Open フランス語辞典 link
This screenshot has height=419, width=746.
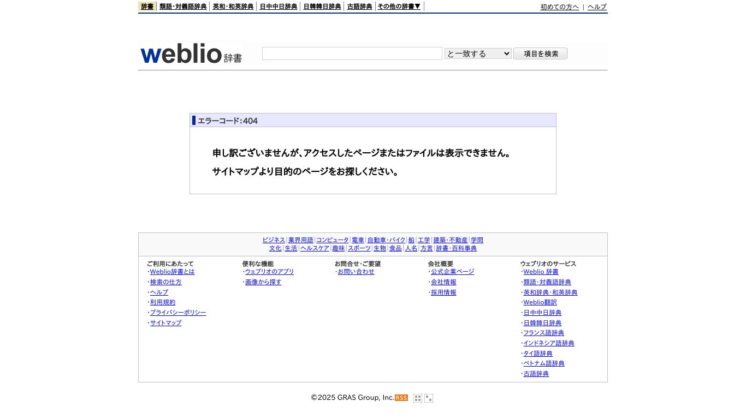point(544,333)
